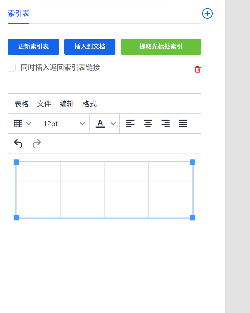Viewport: 250px width, 313px height.
Task: Click the undo arrow icon
Action: point(18,144)
